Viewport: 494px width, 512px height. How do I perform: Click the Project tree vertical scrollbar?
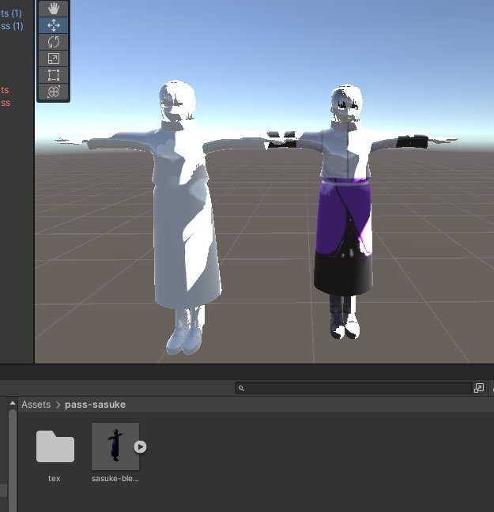pyautogui.click(x=13, y=461)
